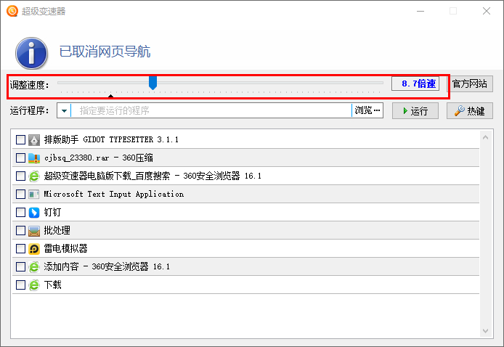Tick the 钉钉 checkbox
This screenshot has width=504, height=347.
[20, 213]
